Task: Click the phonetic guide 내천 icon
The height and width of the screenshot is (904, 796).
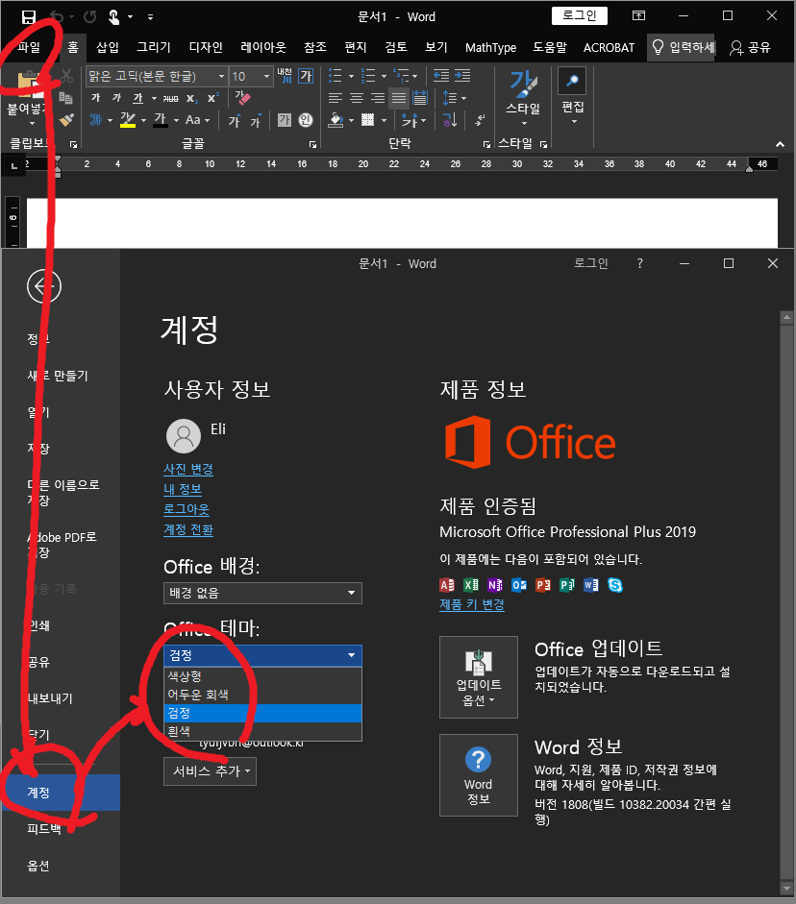Action: point(285,76)
